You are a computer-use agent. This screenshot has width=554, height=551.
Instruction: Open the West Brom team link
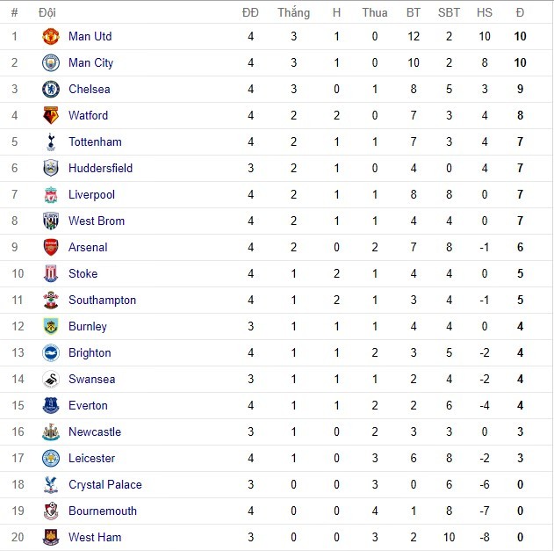pos(97,221)
